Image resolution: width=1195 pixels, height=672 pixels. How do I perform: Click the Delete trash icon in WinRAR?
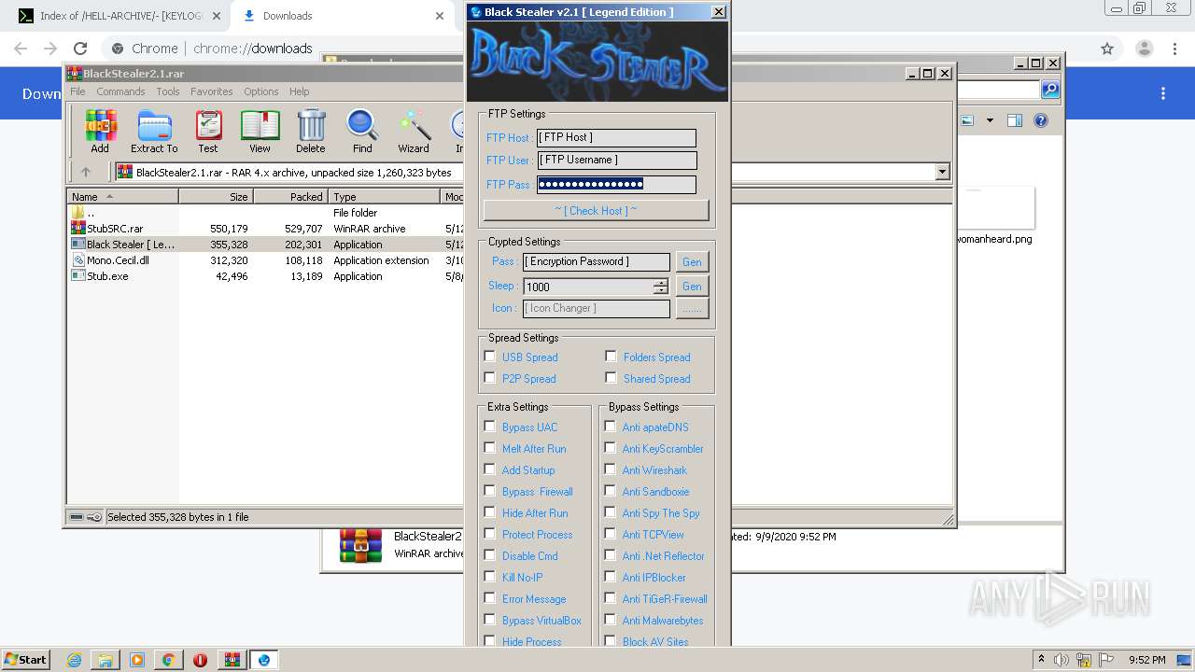[311, 131]
